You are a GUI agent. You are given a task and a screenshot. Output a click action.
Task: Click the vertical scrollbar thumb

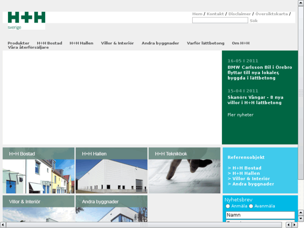[x=301, y=93]
